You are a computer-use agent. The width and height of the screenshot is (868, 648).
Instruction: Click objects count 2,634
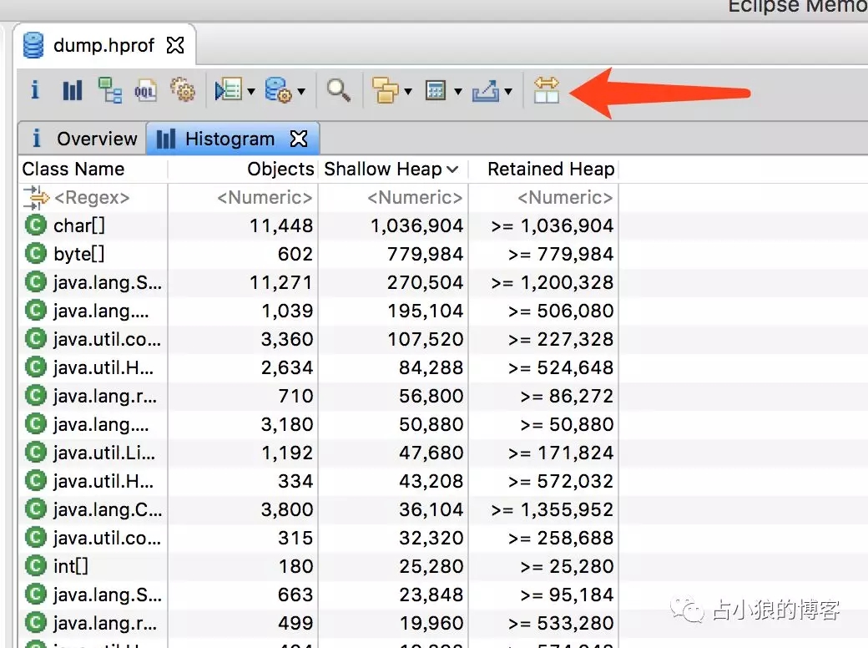[x=287, y=367]
